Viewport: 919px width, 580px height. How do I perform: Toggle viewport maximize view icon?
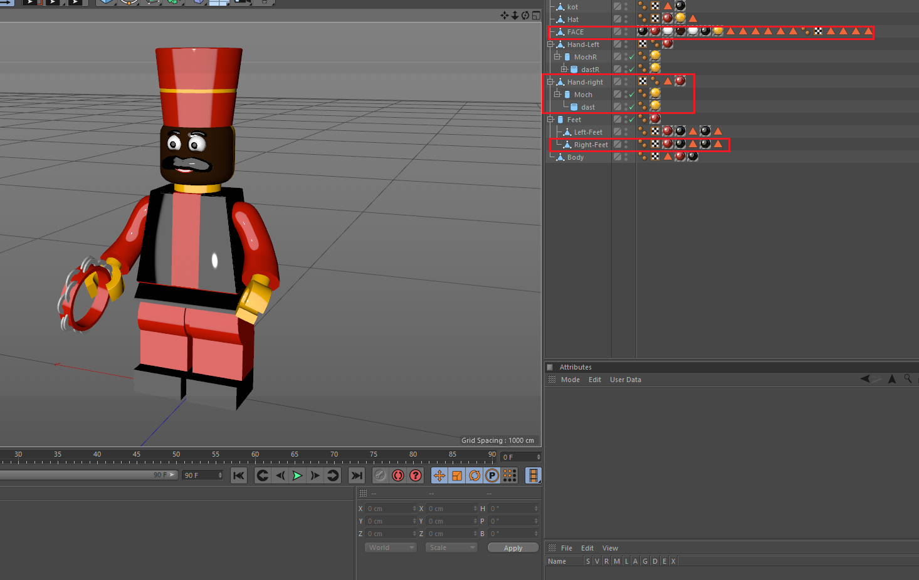(536, 15)
